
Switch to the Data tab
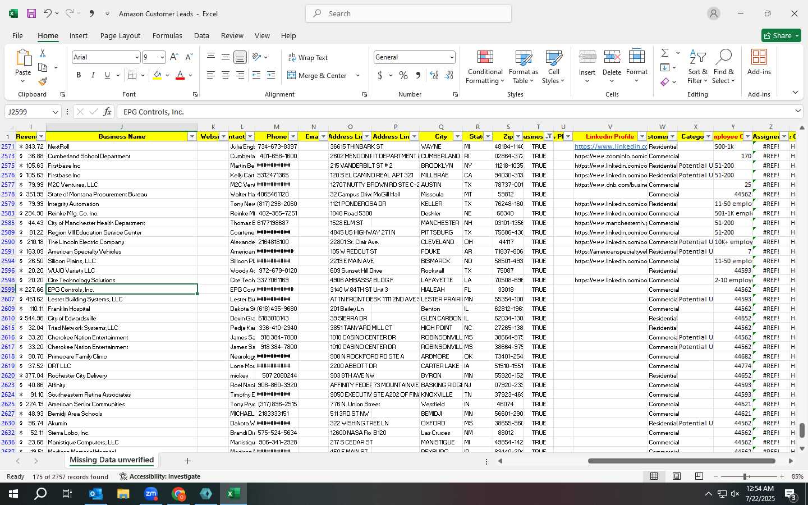[201, 35]
